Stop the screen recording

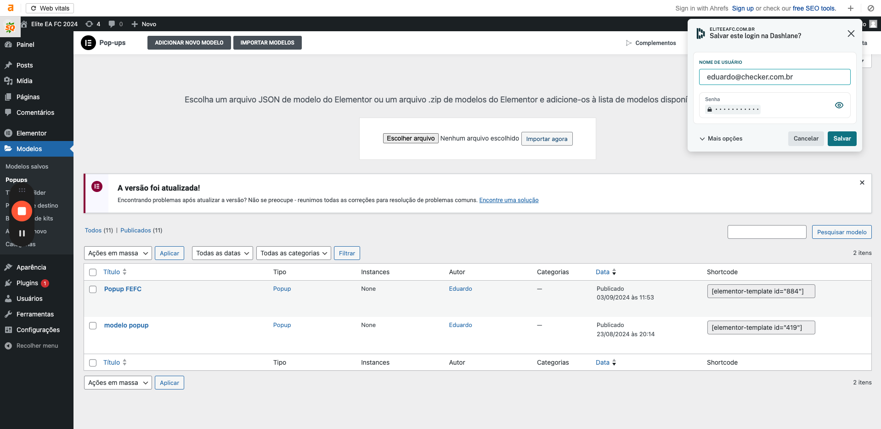coord(22,211)
